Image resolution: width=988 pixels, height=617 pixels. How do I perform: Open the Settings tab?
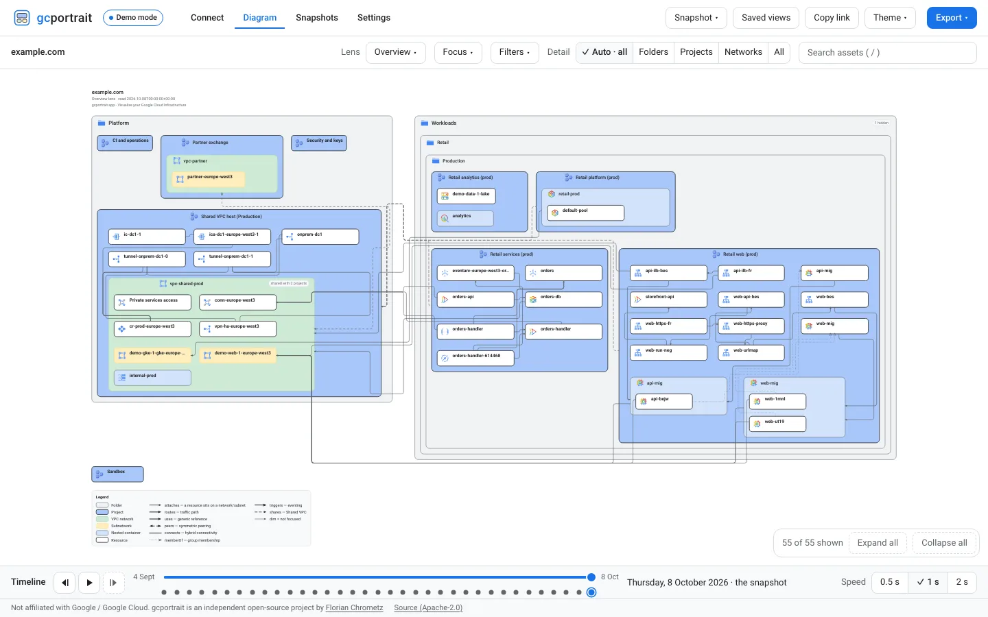pyautogui.click(x=374, y=18)
